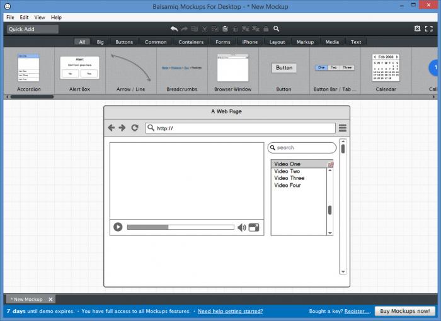Click the video progress bar
Viewport: 441px width, 321px height.
pos(181,227)
